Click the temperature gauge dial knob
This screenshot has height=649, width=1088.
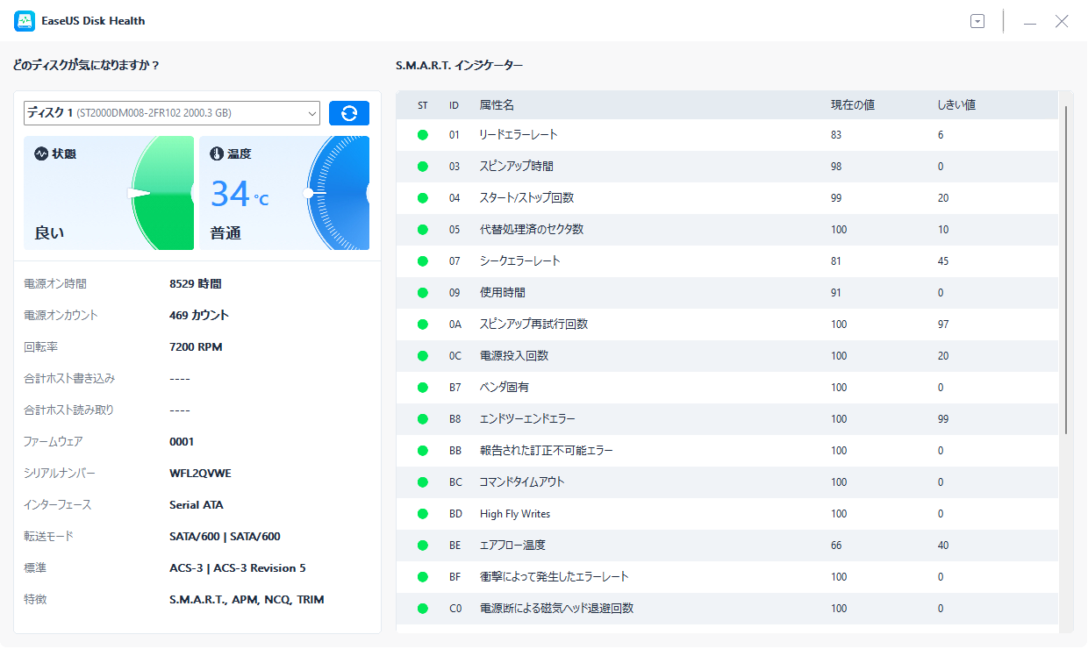coord(309,191)
